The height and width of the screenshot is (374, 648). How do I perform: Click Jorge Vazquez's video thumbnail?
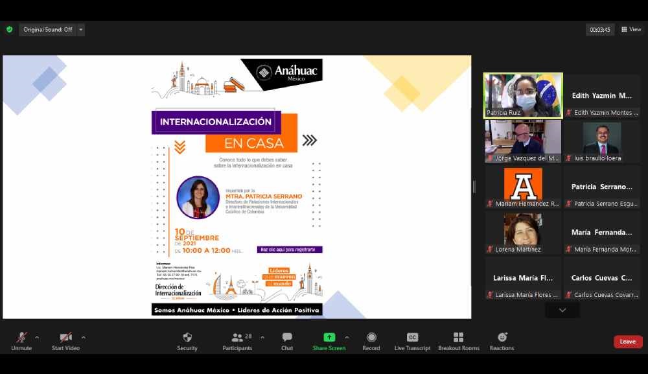(x=522, y=141)
